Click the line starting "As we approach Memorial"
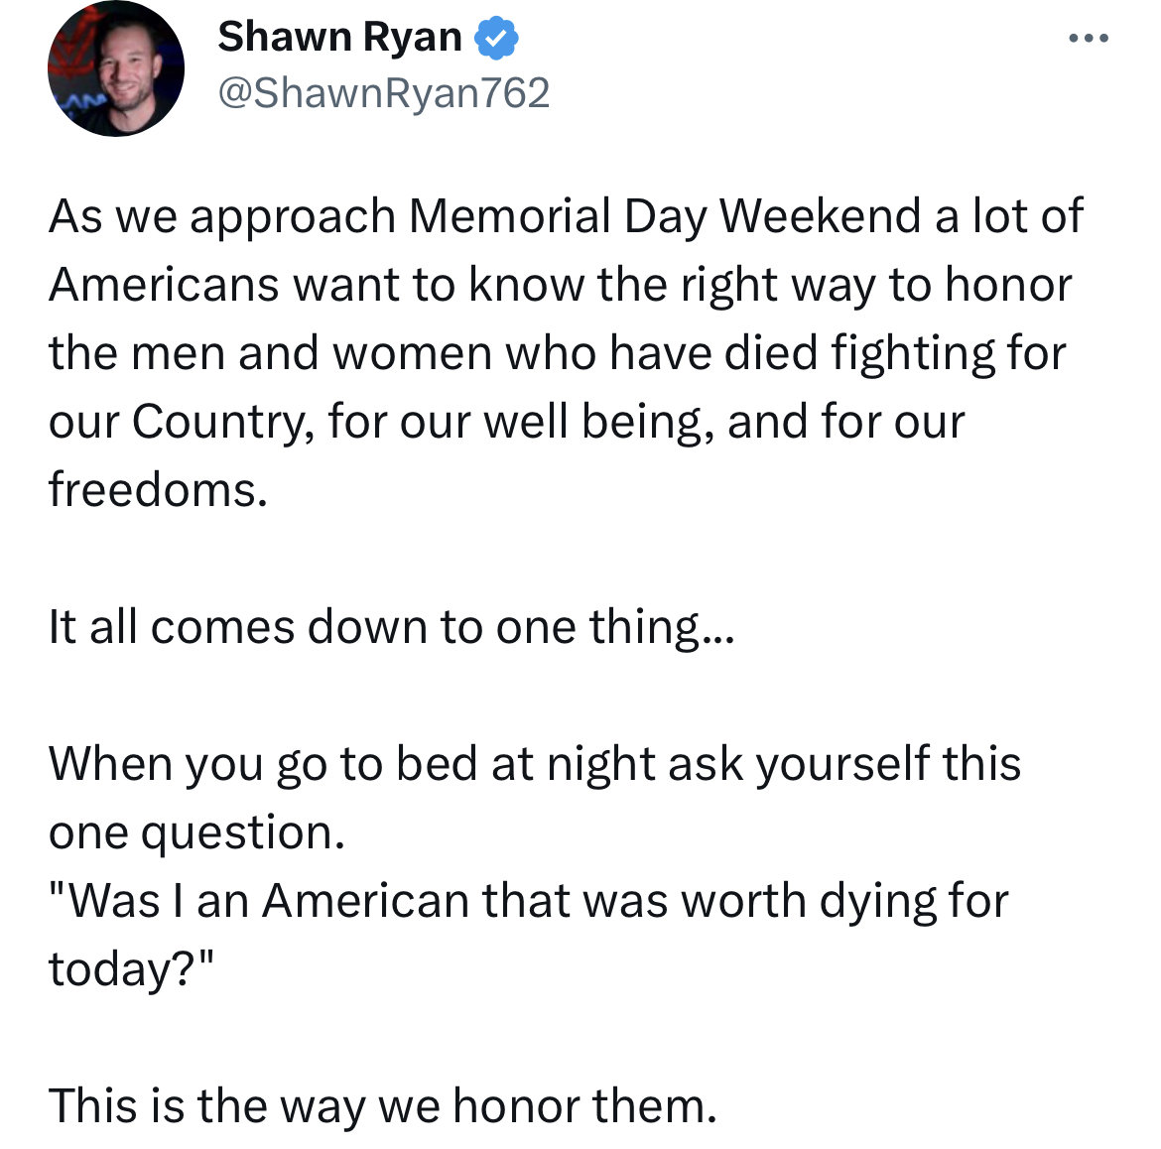Viewport: 1161px width, 1149px height. tap(566, 217)
